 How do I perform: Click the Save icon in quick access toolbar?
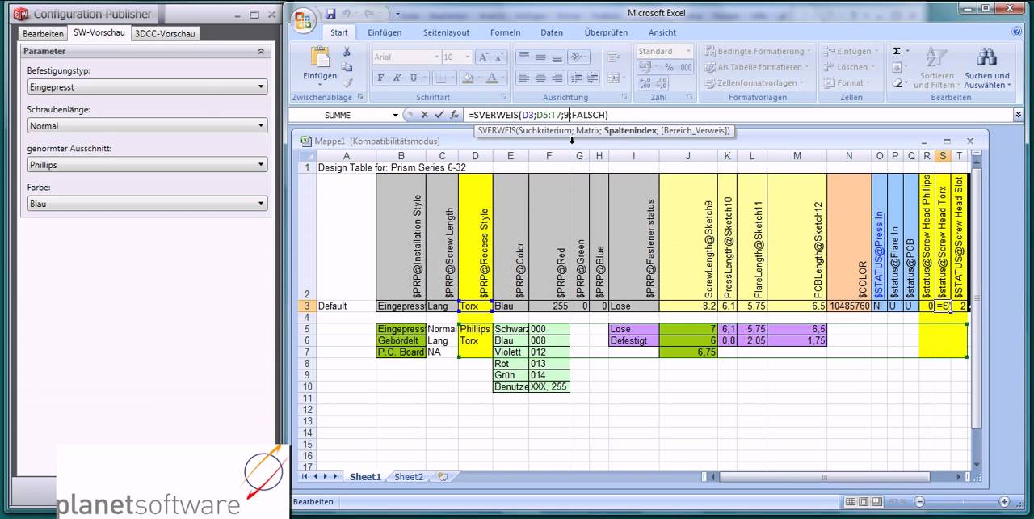pos(330,14)
